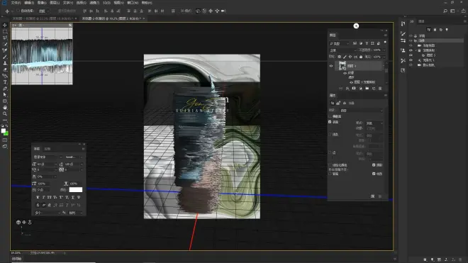
Task: Click the Layers panel vertical scrollbar
Action: (x=386, y=71)
